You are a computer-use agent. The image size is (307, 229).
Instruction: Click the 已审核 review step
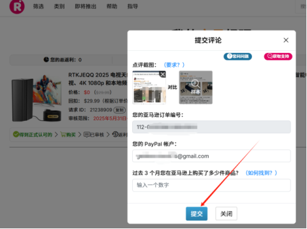(94, 134)
